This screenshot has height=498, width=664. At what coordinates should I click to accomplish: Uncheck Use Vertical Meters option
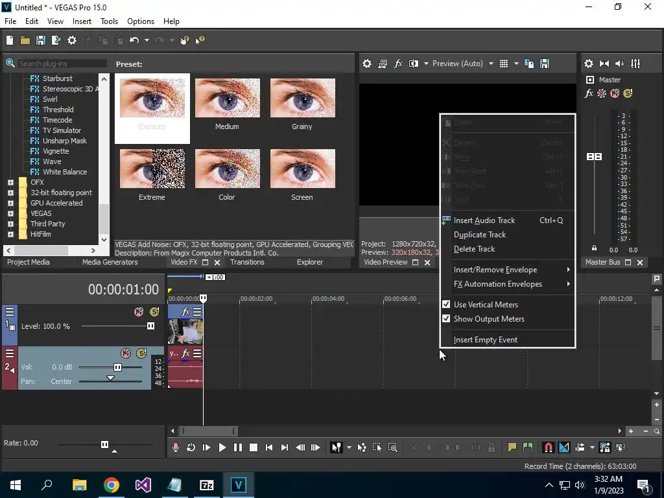[x=446, y=305]
